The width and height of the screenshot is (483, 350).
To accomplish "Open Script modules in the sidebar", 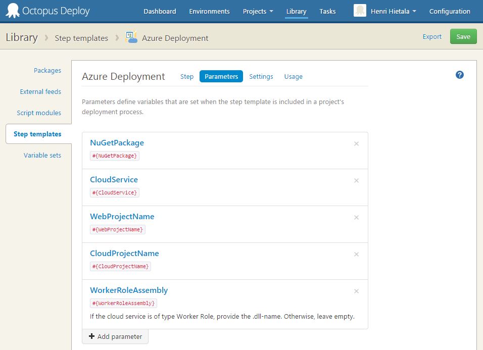I will (39, 113).
